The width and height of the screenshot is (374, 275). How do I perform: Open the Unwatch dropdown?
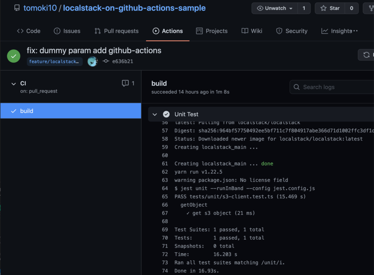point(275,8)
